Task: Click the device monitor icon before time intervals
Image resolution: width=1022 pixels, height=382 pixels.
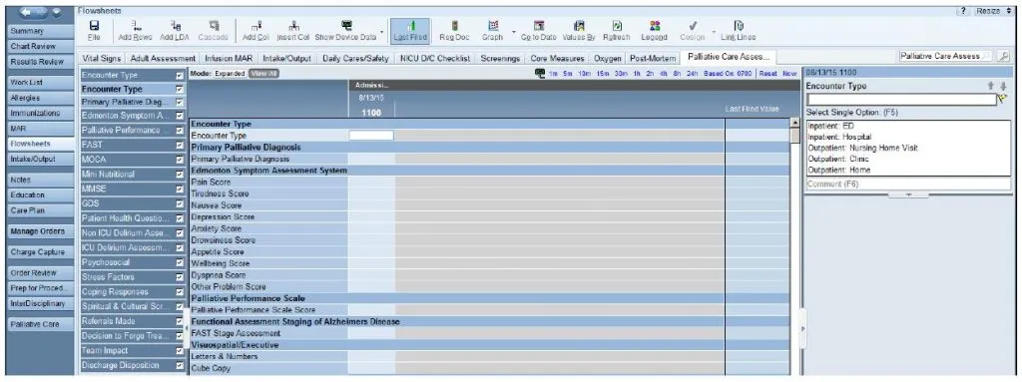Action: (539, 74)
